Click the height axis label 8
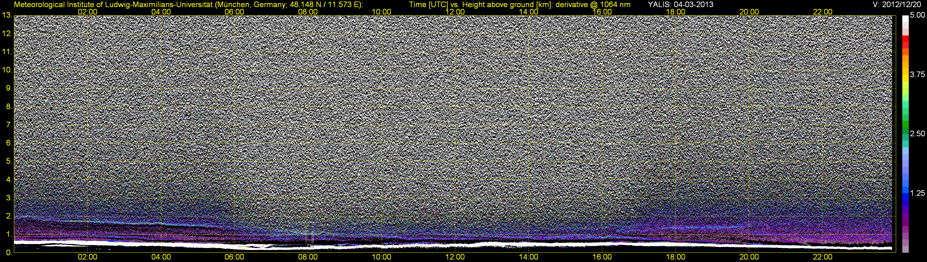The height and width of the screenshot is (262, 927). pyautogui.click(x=9, y=107)
